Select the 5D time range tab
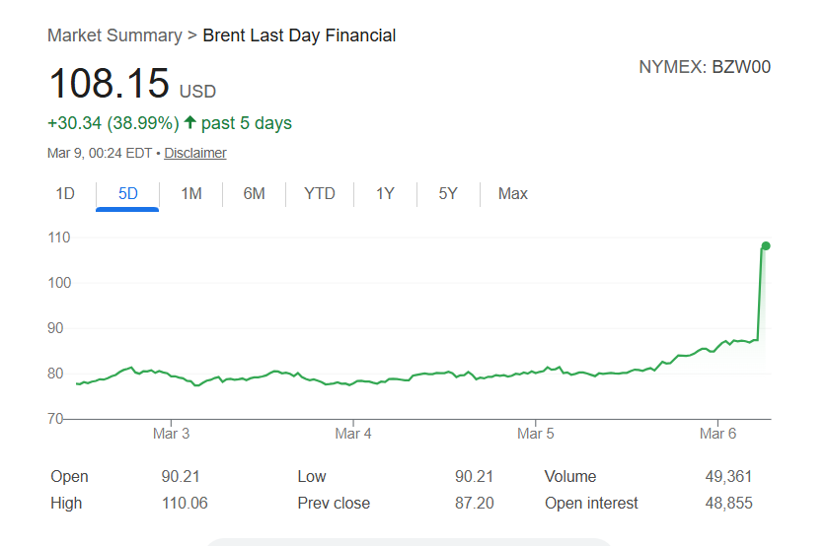 (x=128, y=193)
